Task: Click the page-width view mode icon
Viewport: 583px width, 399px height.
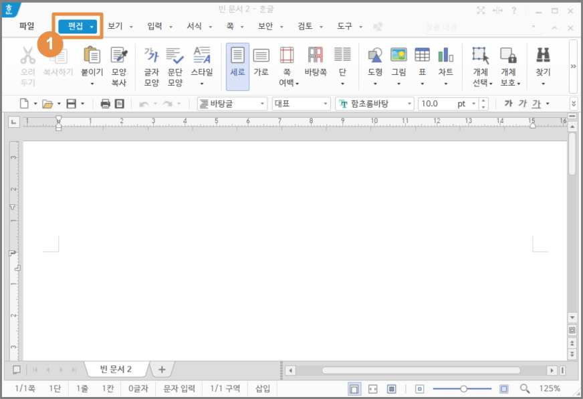Action: pyautogui.click(x=372, y=389)
